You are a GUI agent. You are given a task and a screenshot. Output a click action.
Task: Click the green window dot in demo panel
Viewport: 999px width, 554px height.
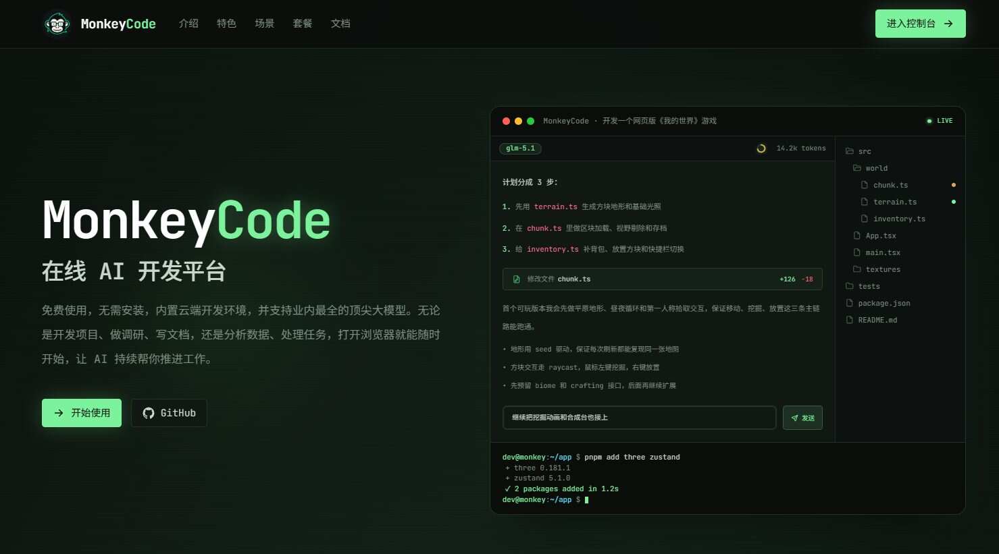click(x=530, y=121)
